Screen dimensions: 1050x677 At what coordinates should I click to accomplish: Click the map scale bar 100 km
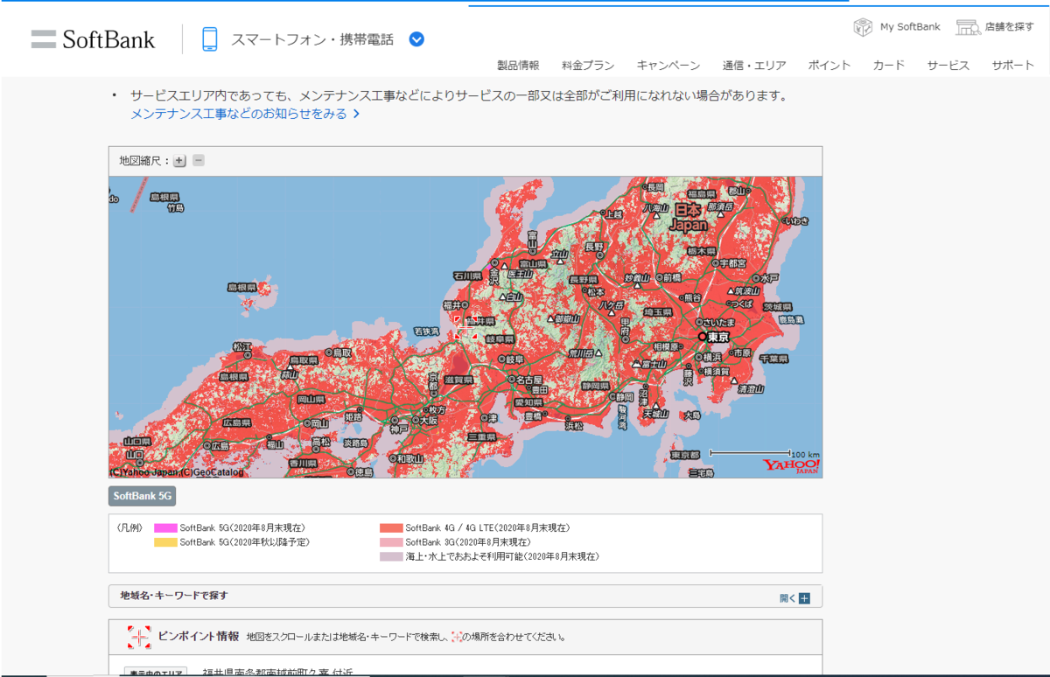coord(750,453)
